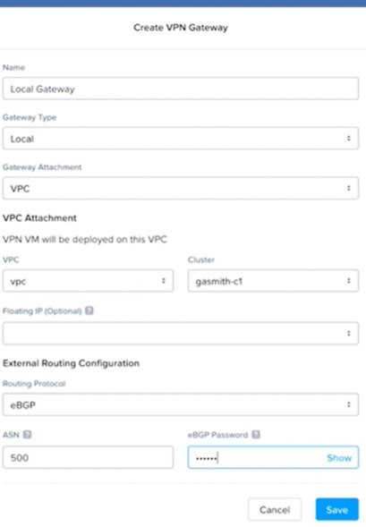Viewport: 366px width, 527px height.
Task: Click the Show password link
Action: pos(339,458)
